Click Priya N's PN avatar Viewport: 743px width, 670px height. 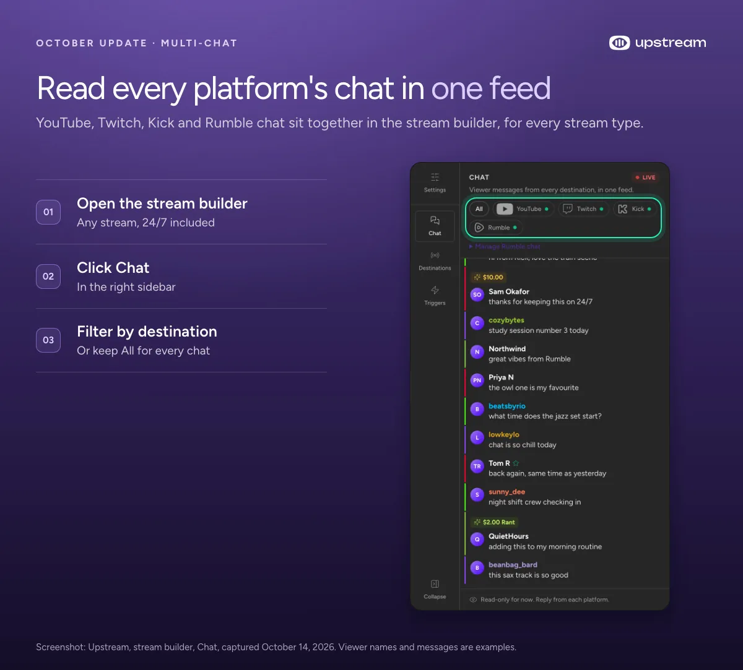point(477,380)
